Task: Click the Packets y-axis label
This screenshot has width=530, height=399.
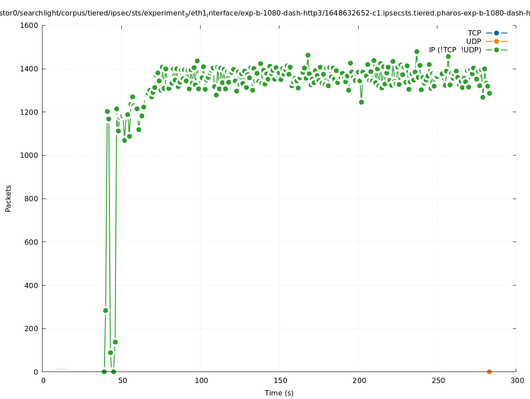Action: [8, 198]
